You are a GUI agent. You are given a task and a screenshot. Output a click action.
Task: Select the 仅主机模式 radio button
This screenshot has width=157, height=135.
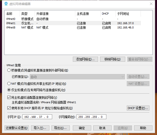(x=9, y=90)
